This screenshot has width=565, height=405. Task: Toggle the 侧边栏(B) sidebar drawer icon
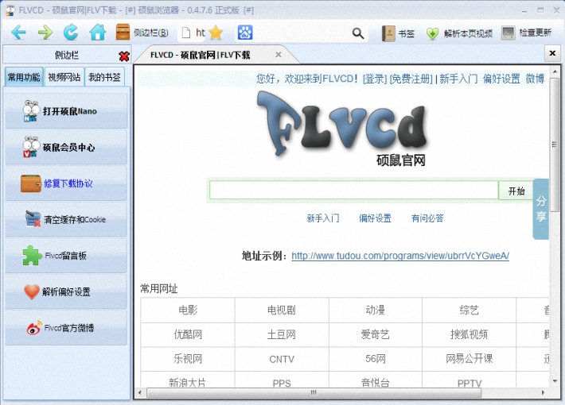[123, 33]
